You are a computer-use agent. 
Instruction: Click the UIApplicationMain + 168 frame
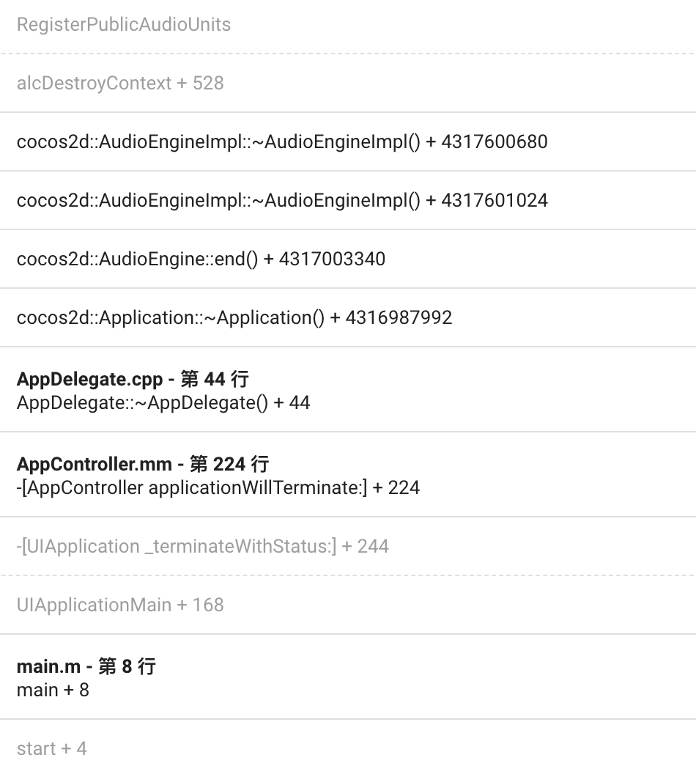[119, 605]
